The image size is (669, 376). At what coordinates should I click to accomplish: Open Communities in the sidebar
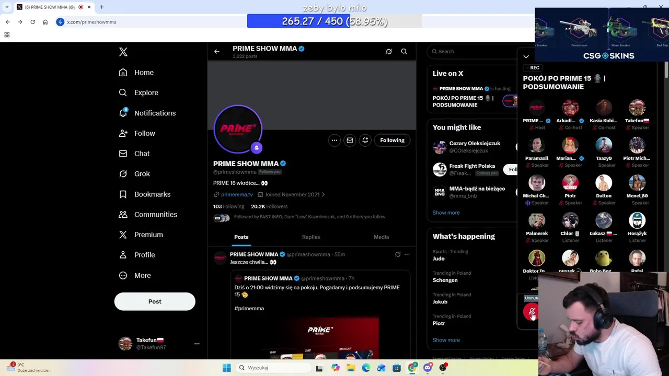click(148, 214)
